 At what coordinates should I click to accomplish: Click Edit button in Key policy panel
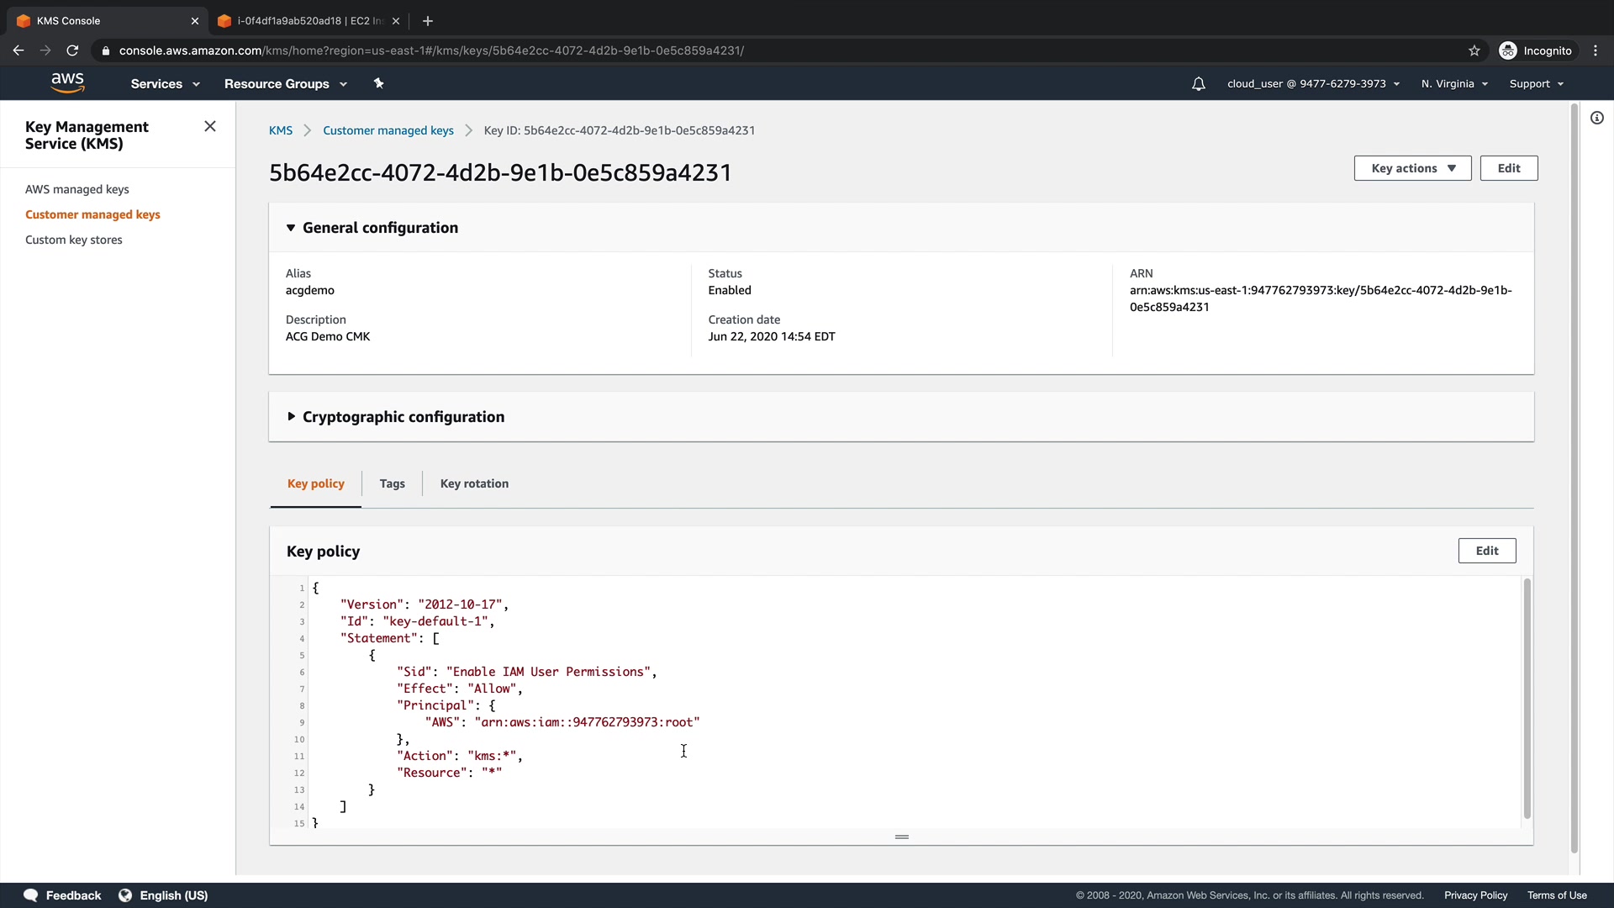pos(1486,551)
